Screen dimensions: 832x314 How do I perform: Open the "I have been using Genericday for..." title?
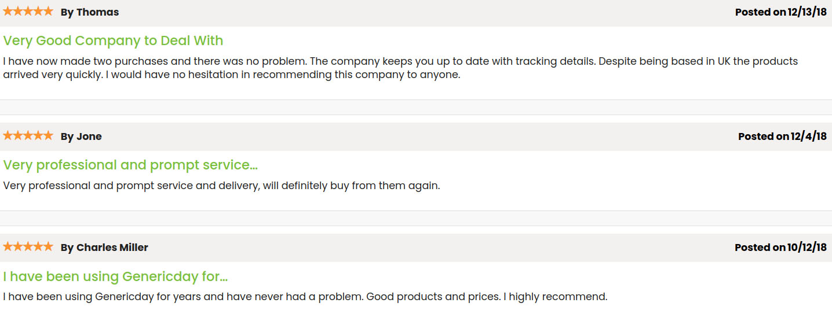point(115,276)
